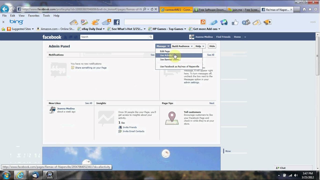Expand eBay Daily Deal favorites dropdown
The width and height of the screenshot is (320, 180).
(104, 29)
